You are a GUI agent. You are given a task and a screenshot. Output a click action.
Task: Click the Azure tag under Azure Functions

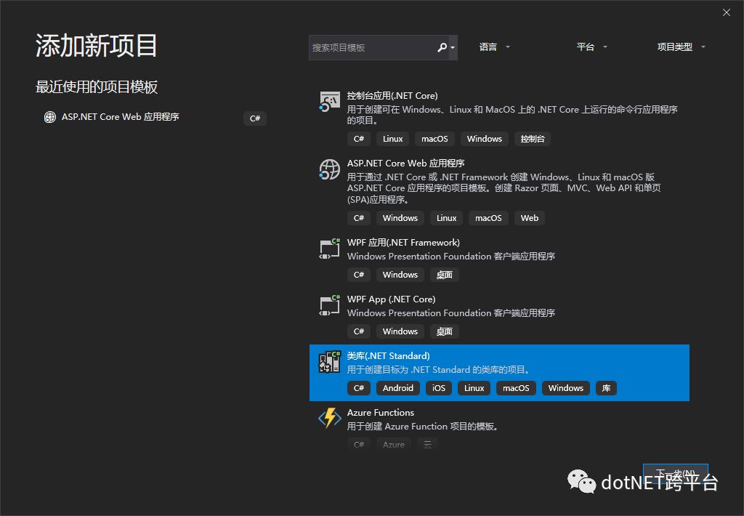tap(394, 444)
